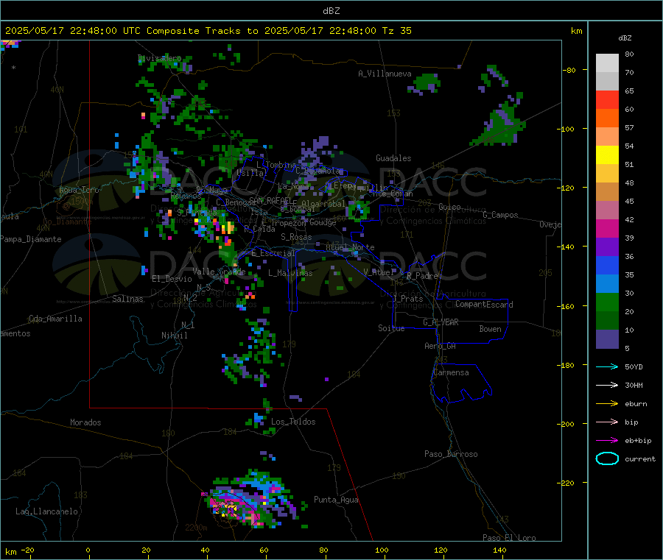This screenshot has height=560, width=663.
Task: Click the 30HM white arrow legend icon
Action: point(607,385)
